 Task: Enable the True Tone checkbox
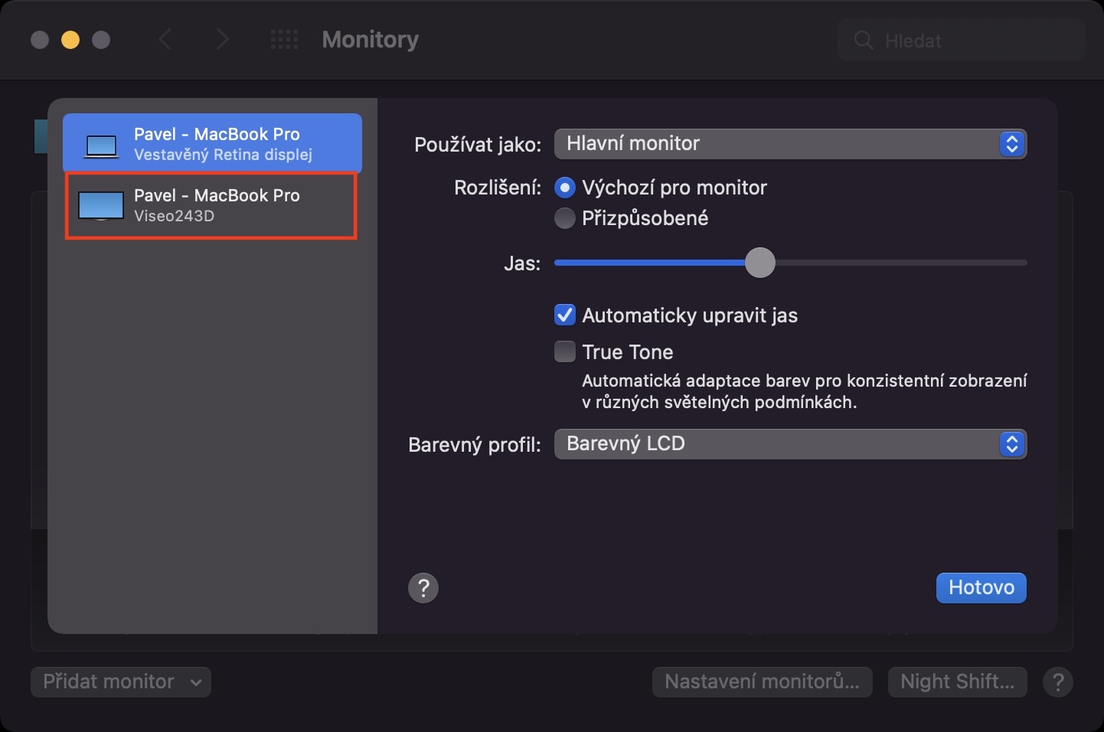pyautogui.click(x=565, y=351)
